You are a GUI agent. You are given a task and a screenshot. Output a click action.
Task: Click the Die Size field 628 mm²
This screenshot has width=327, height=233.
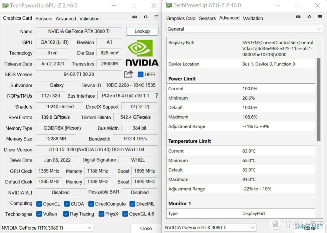click(109, 53)
